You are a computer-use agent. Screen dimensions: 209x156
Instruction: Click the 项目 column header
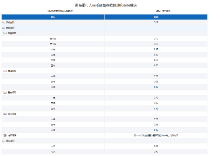[53, 17]
